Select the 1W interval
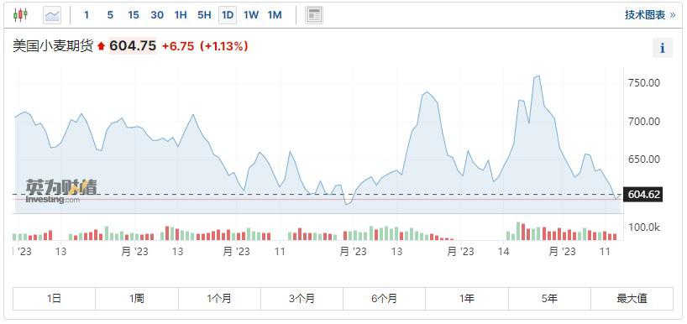Viewport: 687px width, 324px height. 251,15
